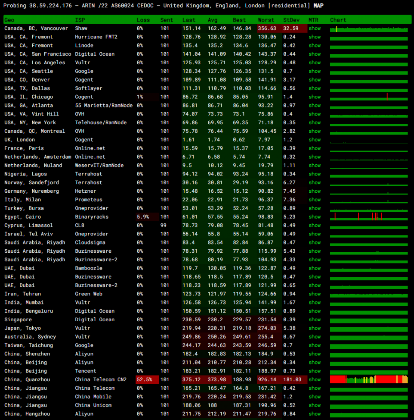Click the Egypt, Cairo latency chart
The height and width of the screenshot is (420, 414).
[x=369, y=217]
